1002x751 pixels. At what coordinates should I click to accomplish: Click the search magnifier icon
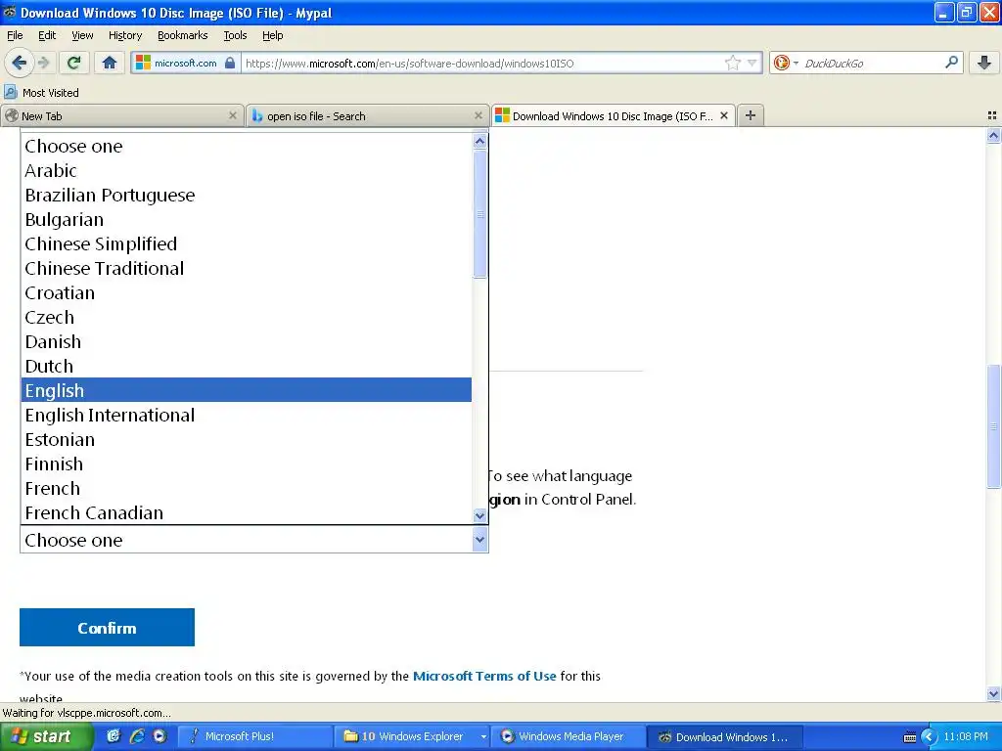coord(951,63)
